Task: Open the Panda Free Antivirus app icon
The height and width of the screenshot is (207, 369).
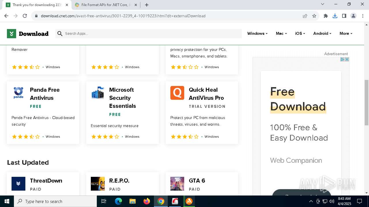Action: pyautogui.click(x=18, y=93)
